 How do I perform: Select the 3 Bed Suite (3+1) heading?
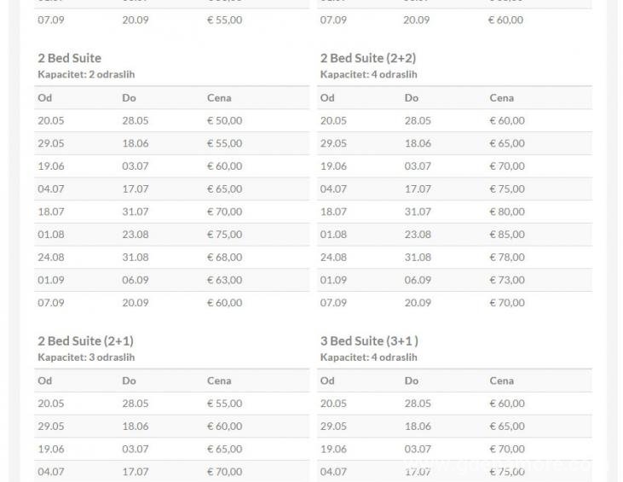coord(369,341)
